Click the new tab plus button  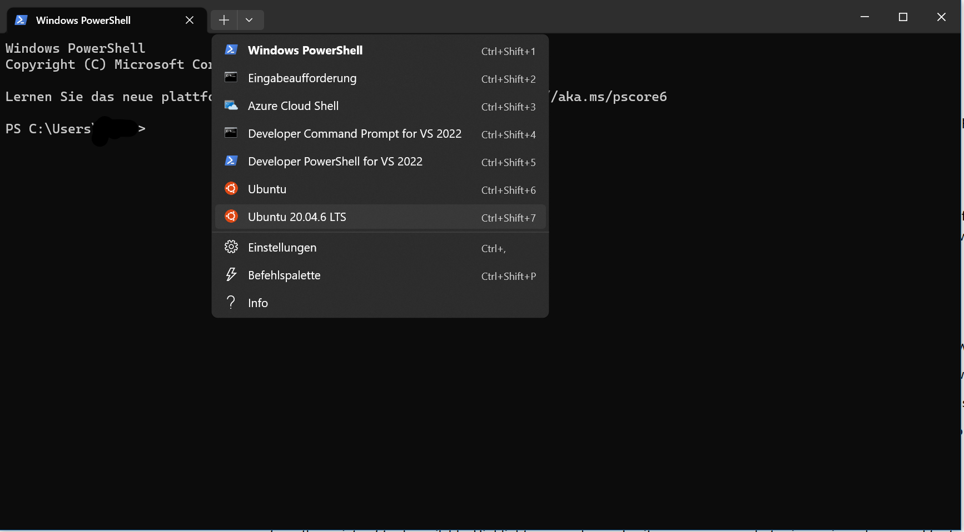(x=223, y=19)
